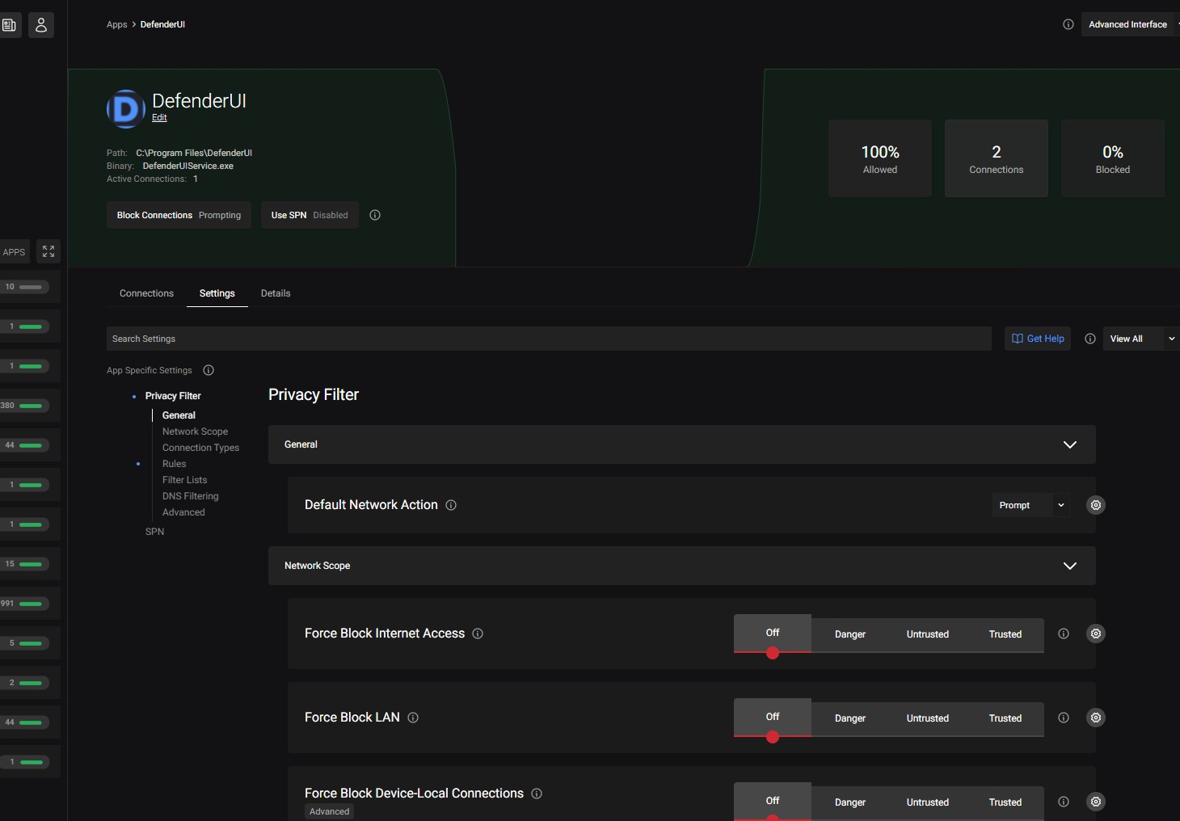Click expand icon beside APPS label
The image size is (1180, 821).
pyautogui.click(x=48, y=251)
